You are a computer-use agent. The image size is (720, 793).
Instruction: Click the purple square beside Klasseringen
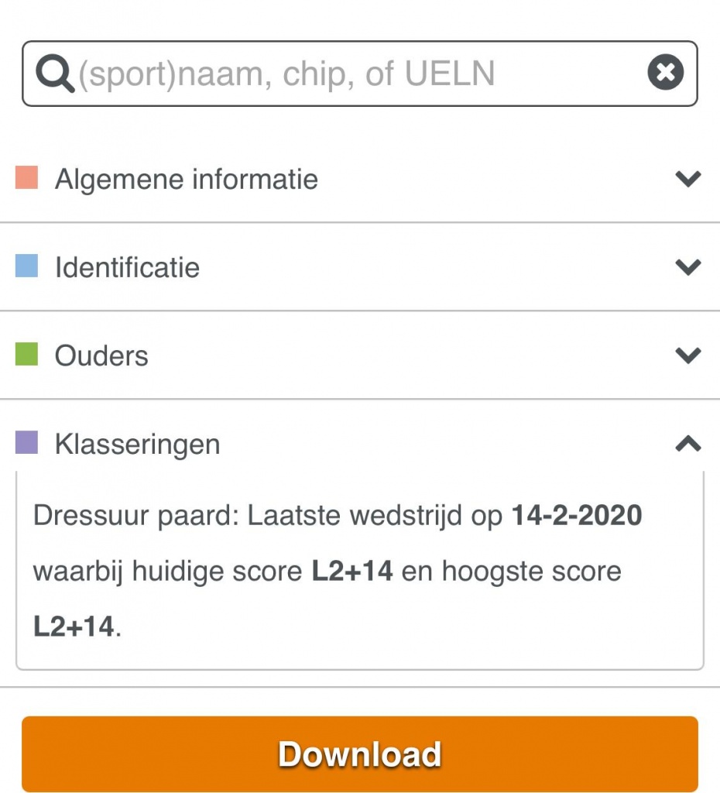pos(27,442)
